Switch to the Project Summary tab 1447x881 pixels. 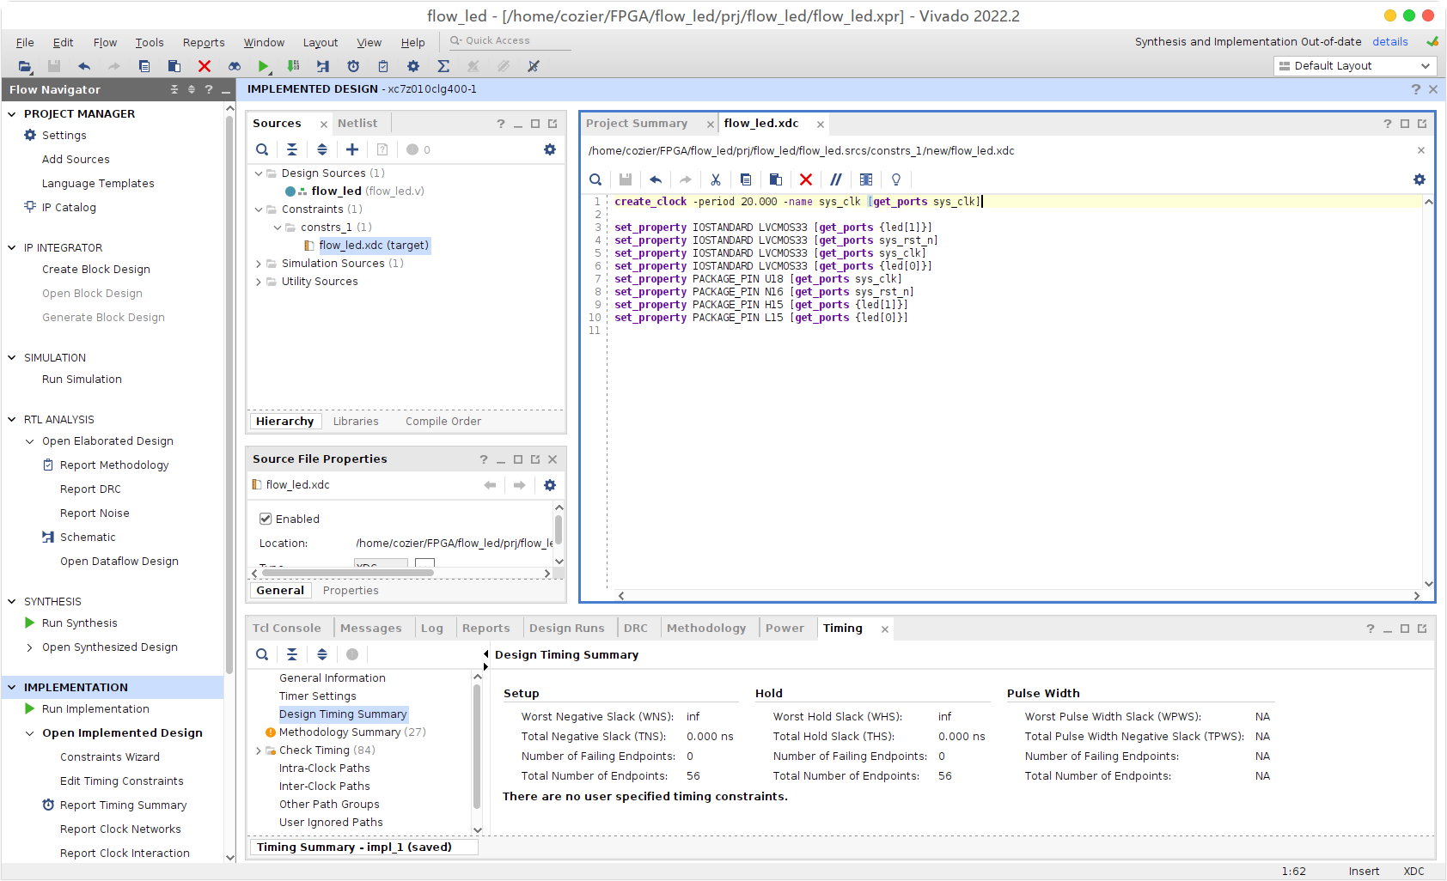tap(637, 124)
